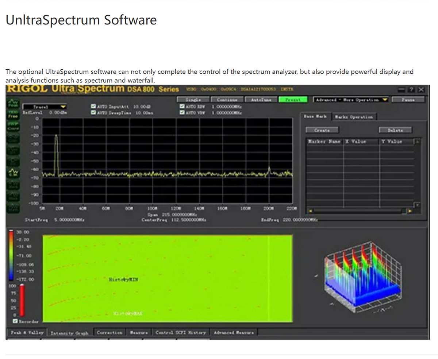Click the table's right scroll arrow
This screenshot has height=359, width=438.
411,211
